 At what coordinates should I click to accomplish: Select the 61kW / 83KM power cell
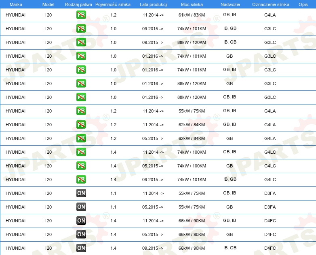[x=192, y=15]
